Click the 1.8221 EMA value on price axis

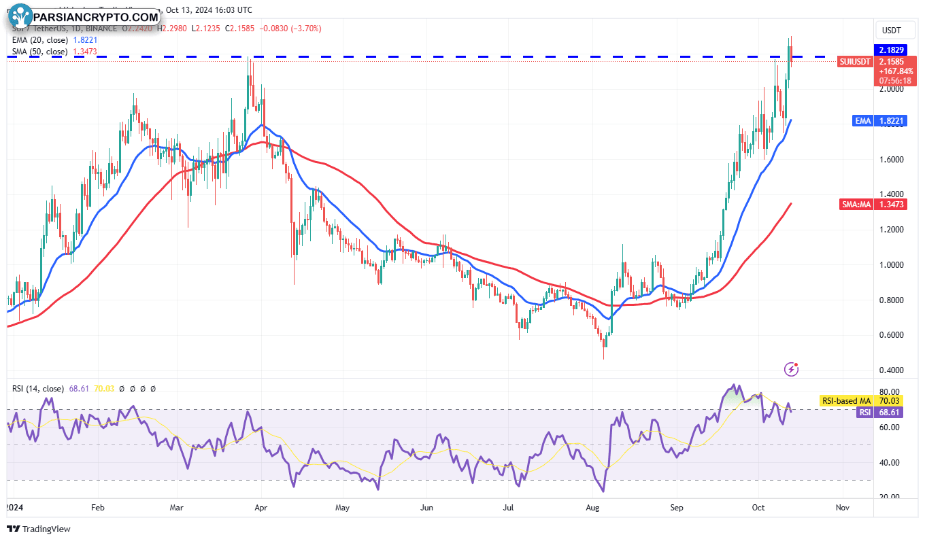891,120
